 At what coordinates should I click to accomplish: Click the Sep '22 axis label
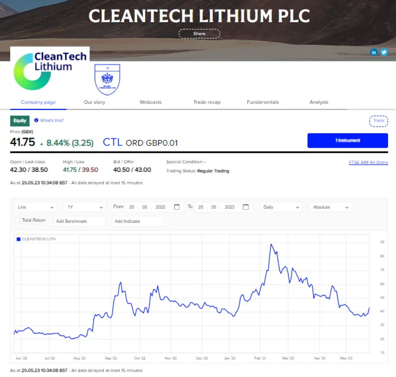pyautogui.click(x=111, y=358)
